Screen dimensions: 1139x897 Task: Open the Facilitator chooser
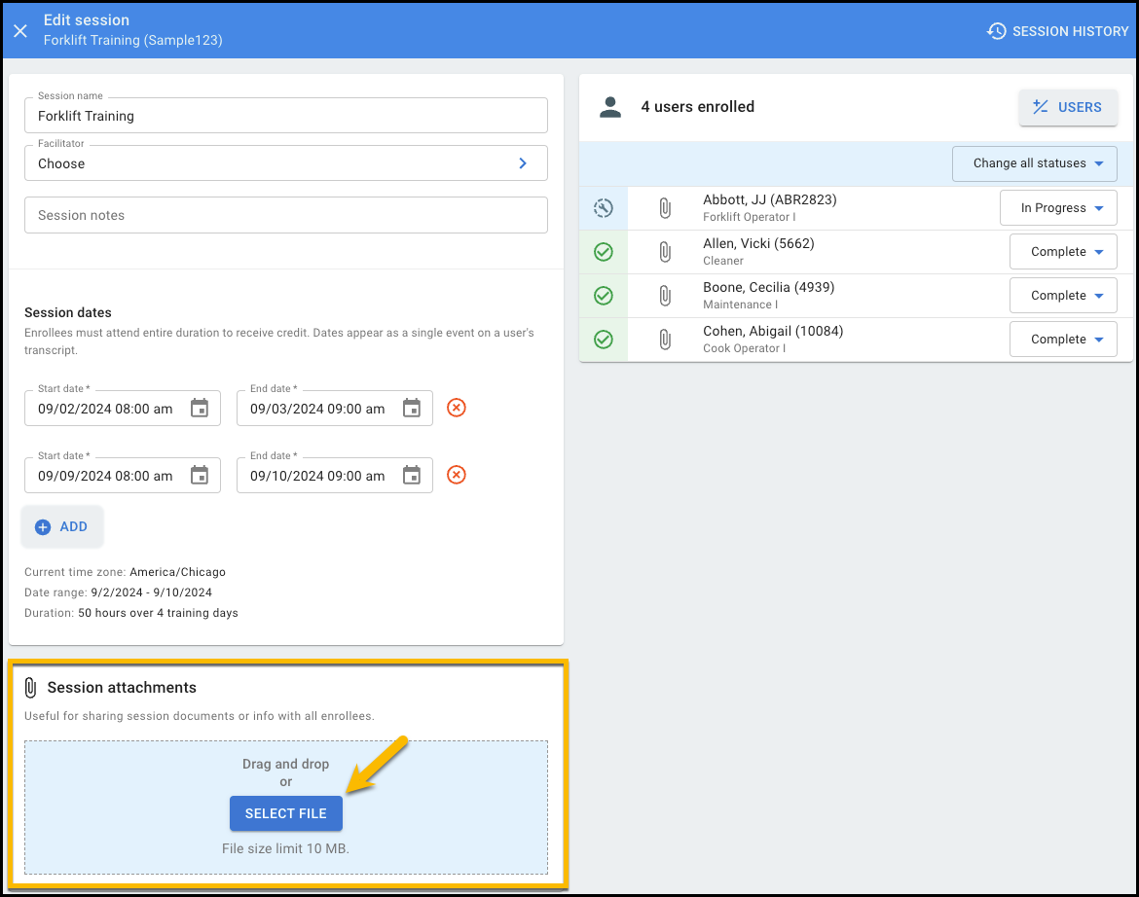(x=285, y=163)
